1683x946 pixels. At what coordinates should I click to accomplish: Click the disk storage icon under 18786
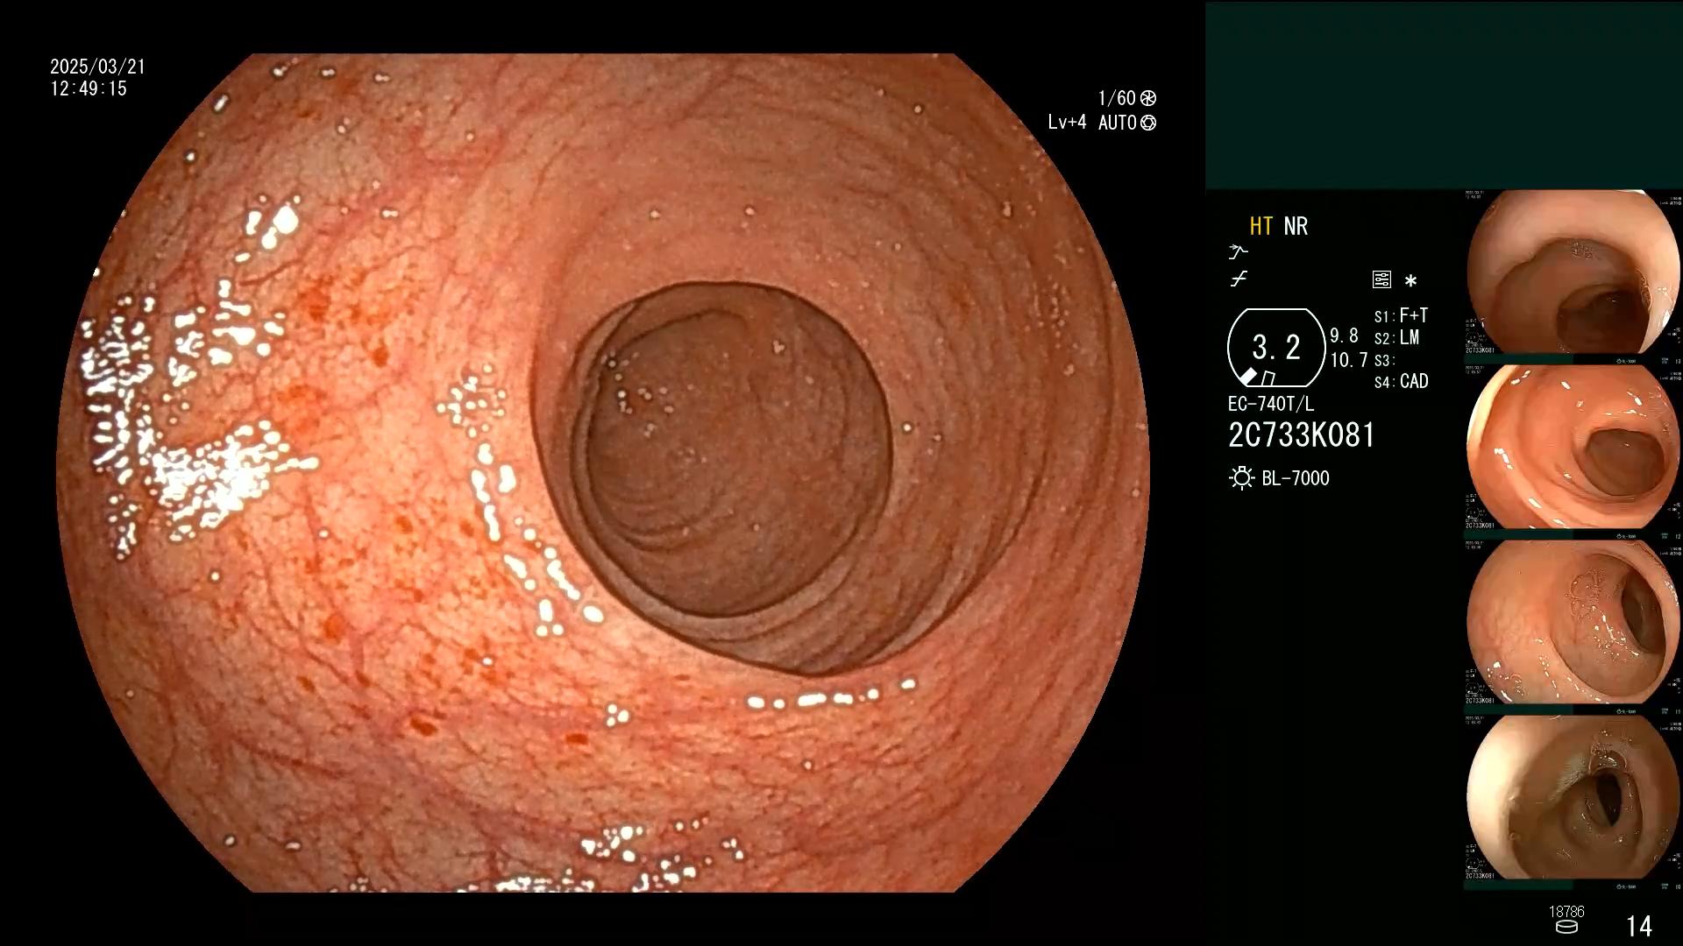click(x=1566, y=928)
